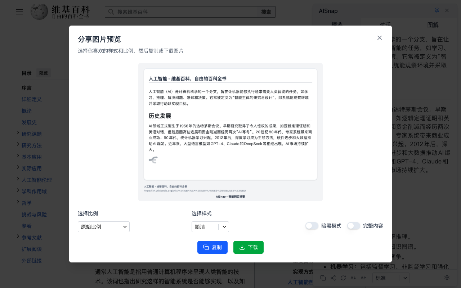Click the regenerate refresh icon in AISnap
Image resolution: width=461 pixels, height=288 pixels.
pyautogui.click(x=343, y=278)
